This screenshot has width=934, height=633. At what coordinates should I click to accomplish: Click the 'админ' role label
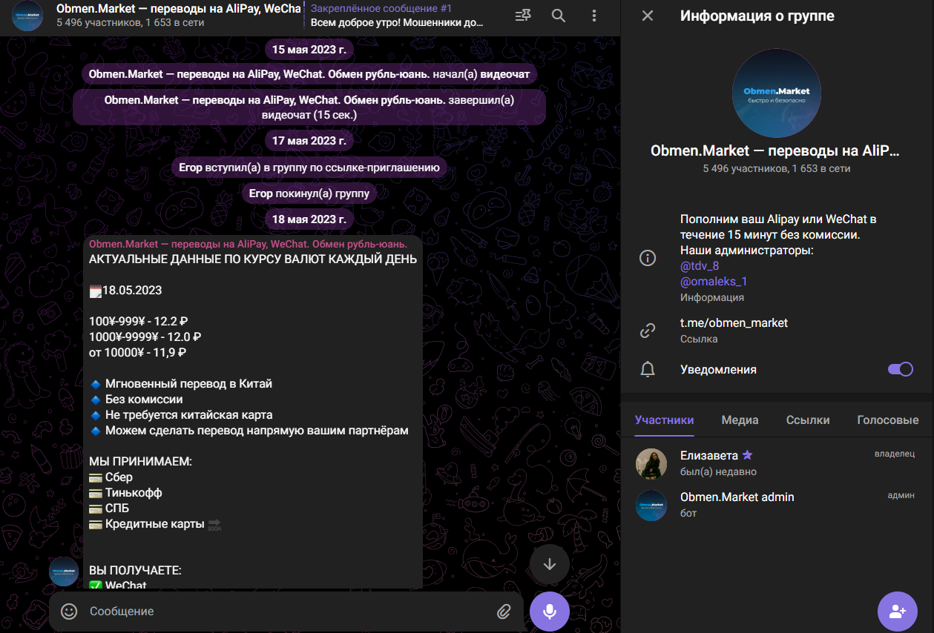pyautogui.click(x=901, y=495)
